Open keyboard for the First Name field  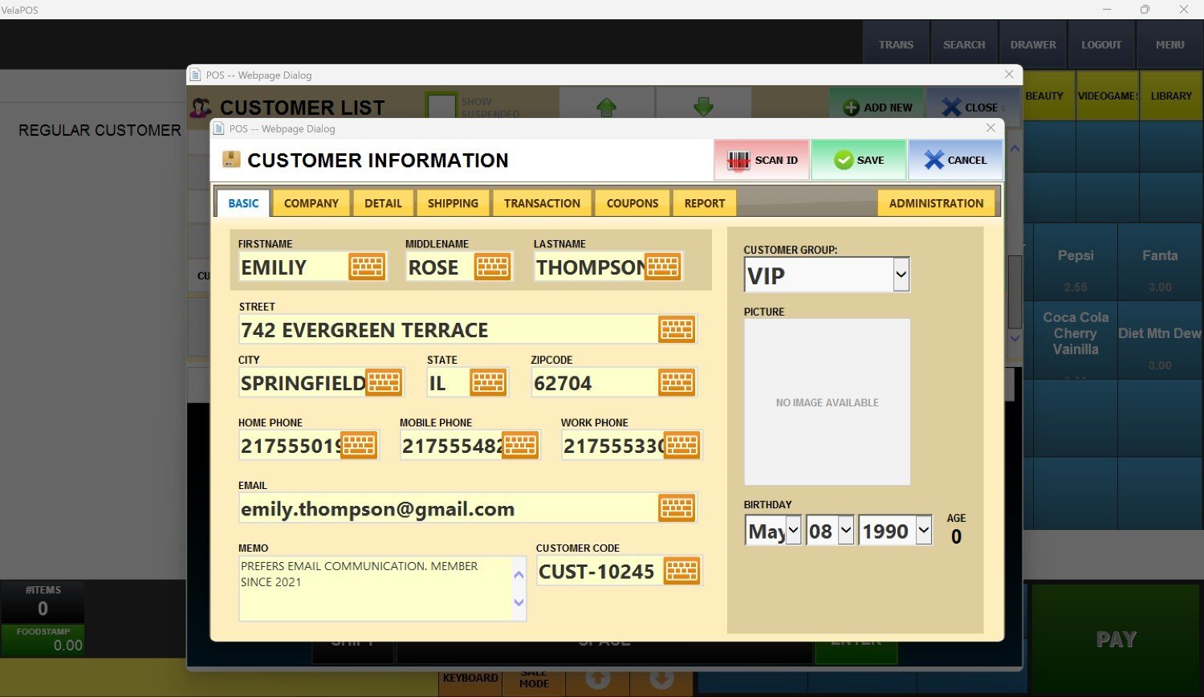(367, 267)
